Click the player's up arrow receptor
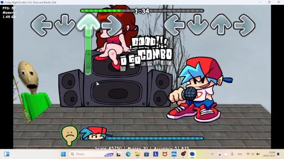The image size is (284, 159). click(221, 24)
